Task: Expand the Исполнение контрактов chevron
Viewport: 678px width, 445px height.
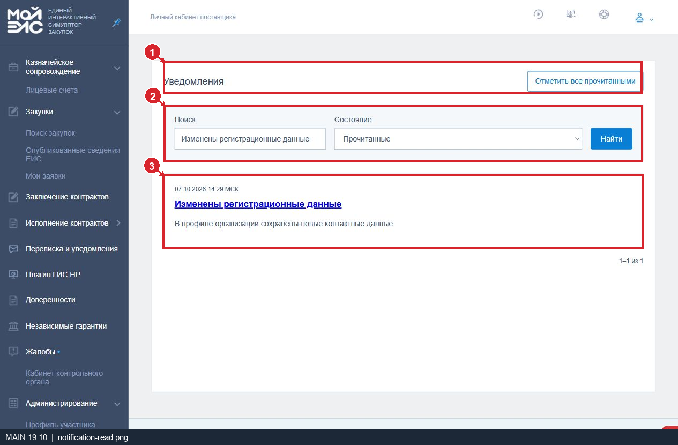Action: tap(118, 223)
